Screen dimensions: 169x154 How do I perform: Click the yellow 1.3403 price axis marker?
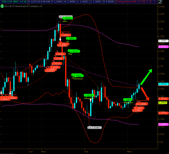(x=163, y=103)
